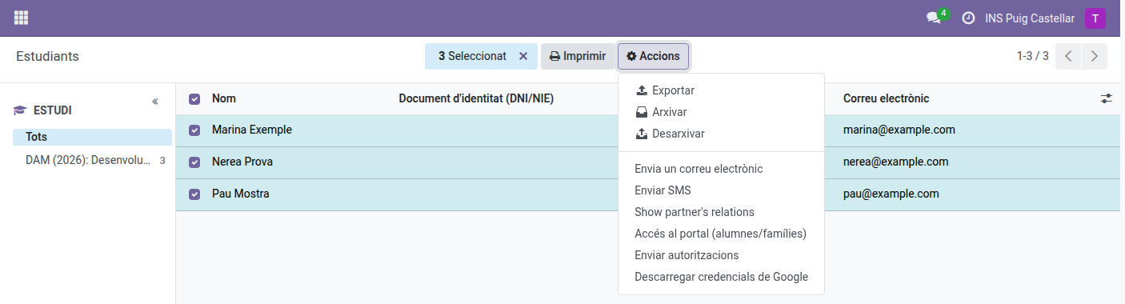Viewport: 1125px width, 304px height.
Task: Choose Desarxivar from the actions menu
Action: pyautogui.click(x=721, y=134)
